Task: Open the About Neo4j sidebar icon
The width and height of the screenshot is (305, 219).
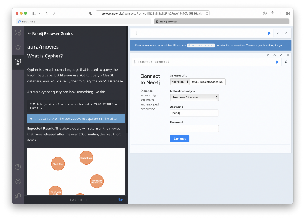Action: point(18,196)
